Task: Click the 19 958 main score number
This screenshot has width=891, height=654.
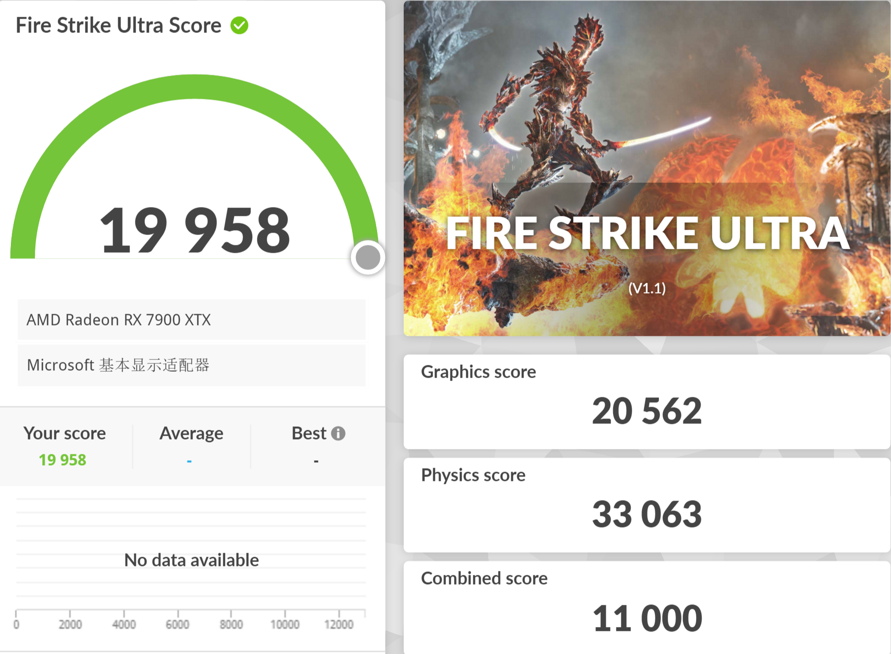Action: click(x=195, y=230)
